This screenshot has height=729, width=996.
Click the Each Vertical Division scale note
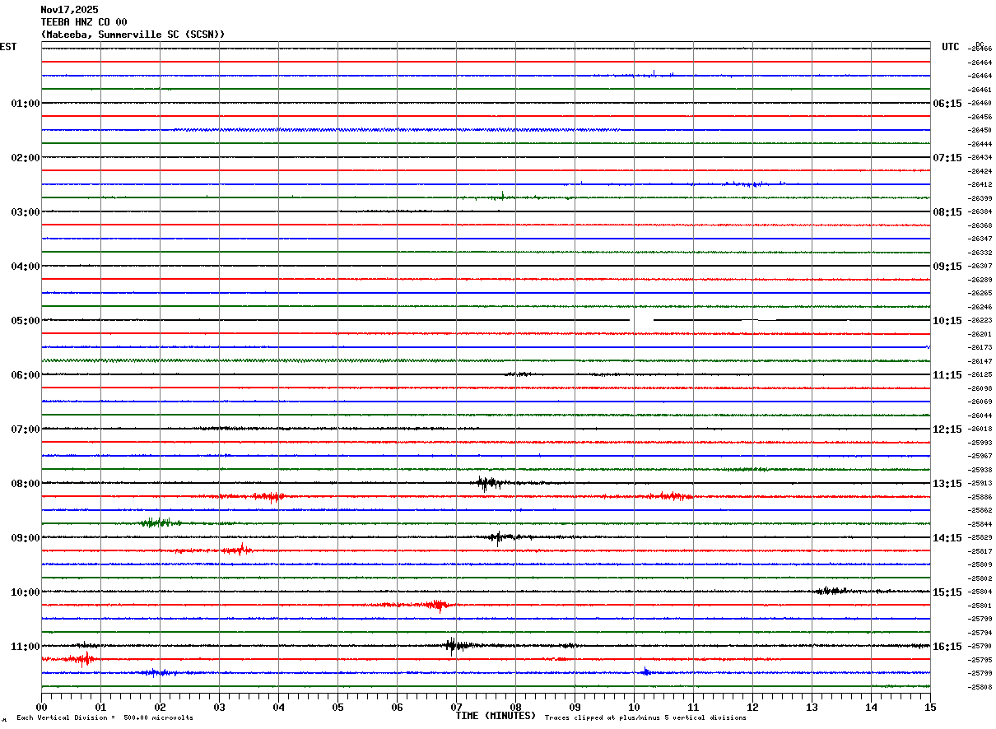(105, 717)
